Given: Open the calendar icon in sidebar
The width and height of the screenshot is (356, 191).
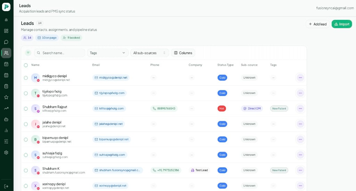Looking at the screenshot, I should pos(6,75).
